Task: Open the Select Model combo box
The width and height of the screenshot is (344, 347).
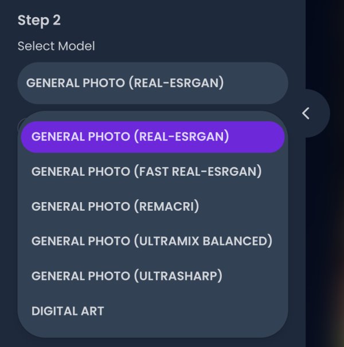Action: tap(153, 83)
